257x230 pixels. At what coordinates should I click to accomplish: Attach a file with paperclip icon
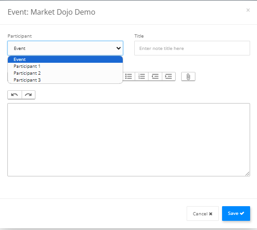pos(188,77)
